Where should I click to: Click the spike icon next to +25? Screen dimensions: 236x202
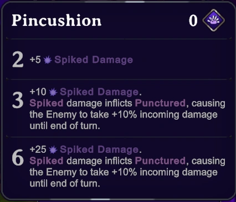pos(53,150)
